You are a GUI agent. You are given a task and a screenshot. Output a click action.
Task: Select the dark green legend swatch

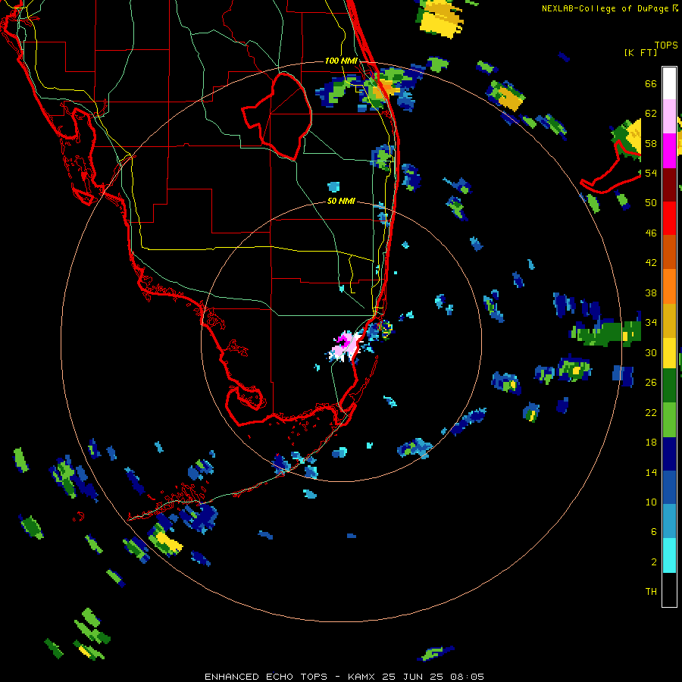coord(669,386)
